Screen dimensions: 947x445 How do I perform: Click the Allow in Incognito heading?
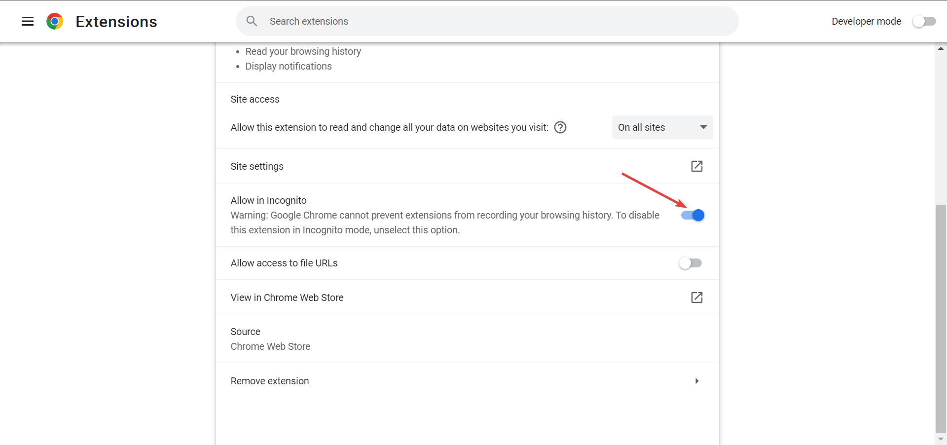[x=268, y=200]
